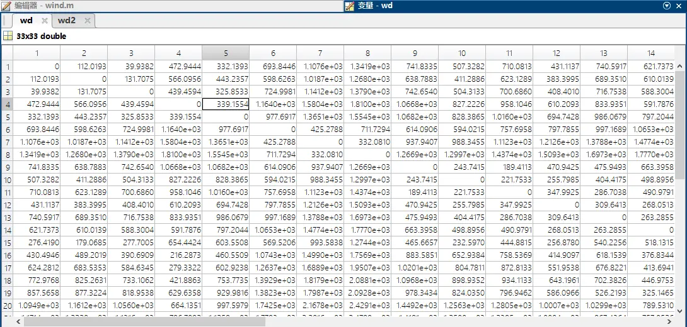This screenshot has width=687, height=327.
Task: Select cell 325.1465 in row 19
Action: tap(651, 293)
